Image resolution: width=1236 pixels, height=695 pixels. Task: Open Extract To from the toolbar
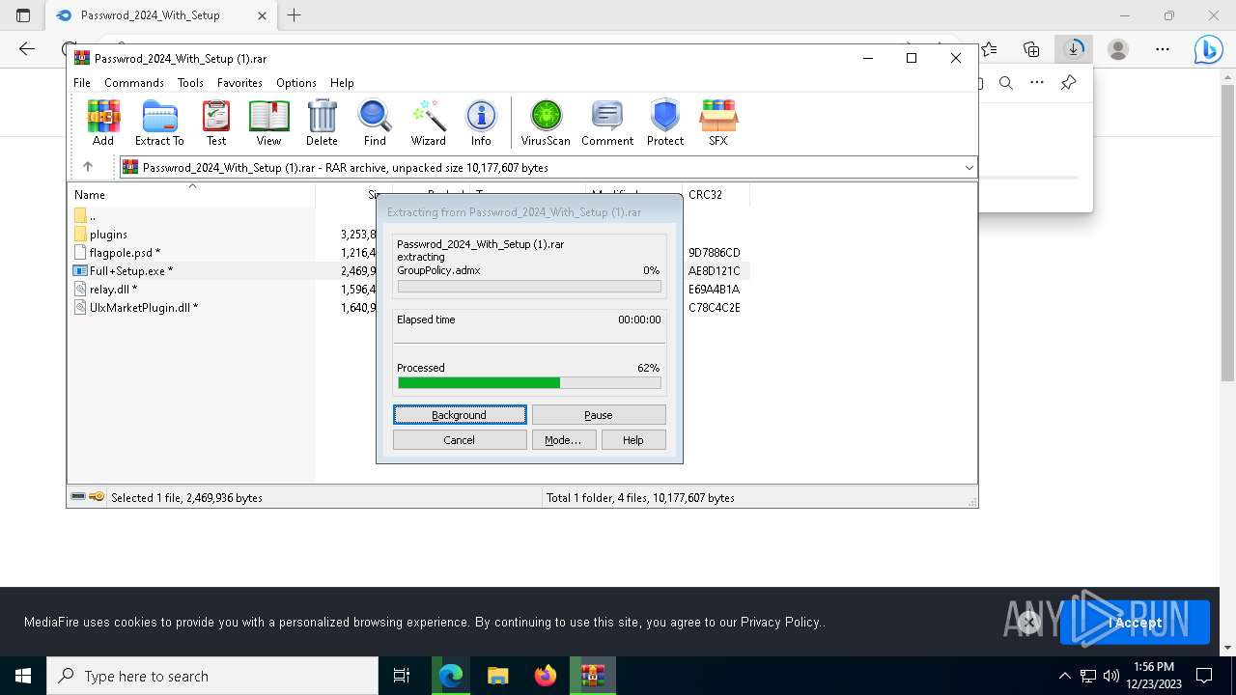tap(159, 123)
